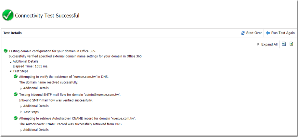Click the Connectivity Test Successful heading
Viewport: 298px width, 137px height.
(47, 16)
